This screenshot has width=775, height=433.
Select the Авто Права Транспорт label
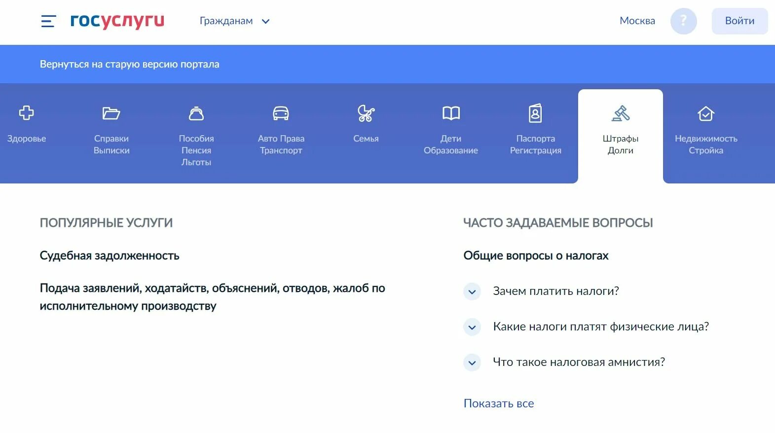281,144
